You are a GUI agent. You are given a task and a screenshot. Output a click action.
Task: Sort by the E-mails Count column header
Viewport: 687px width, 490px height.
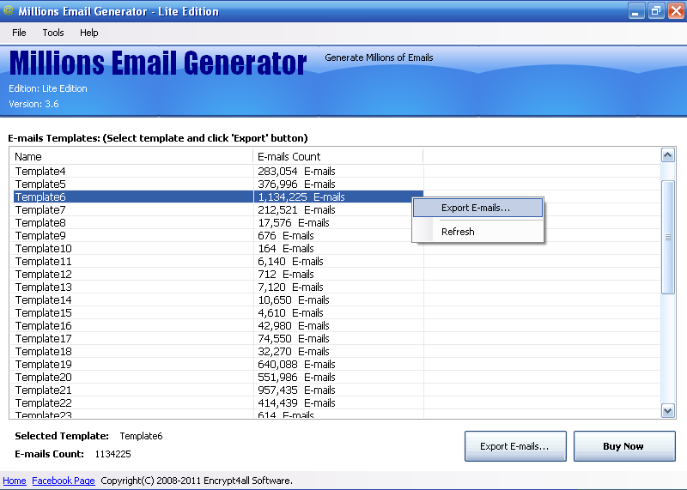click(x=337, y=156)
